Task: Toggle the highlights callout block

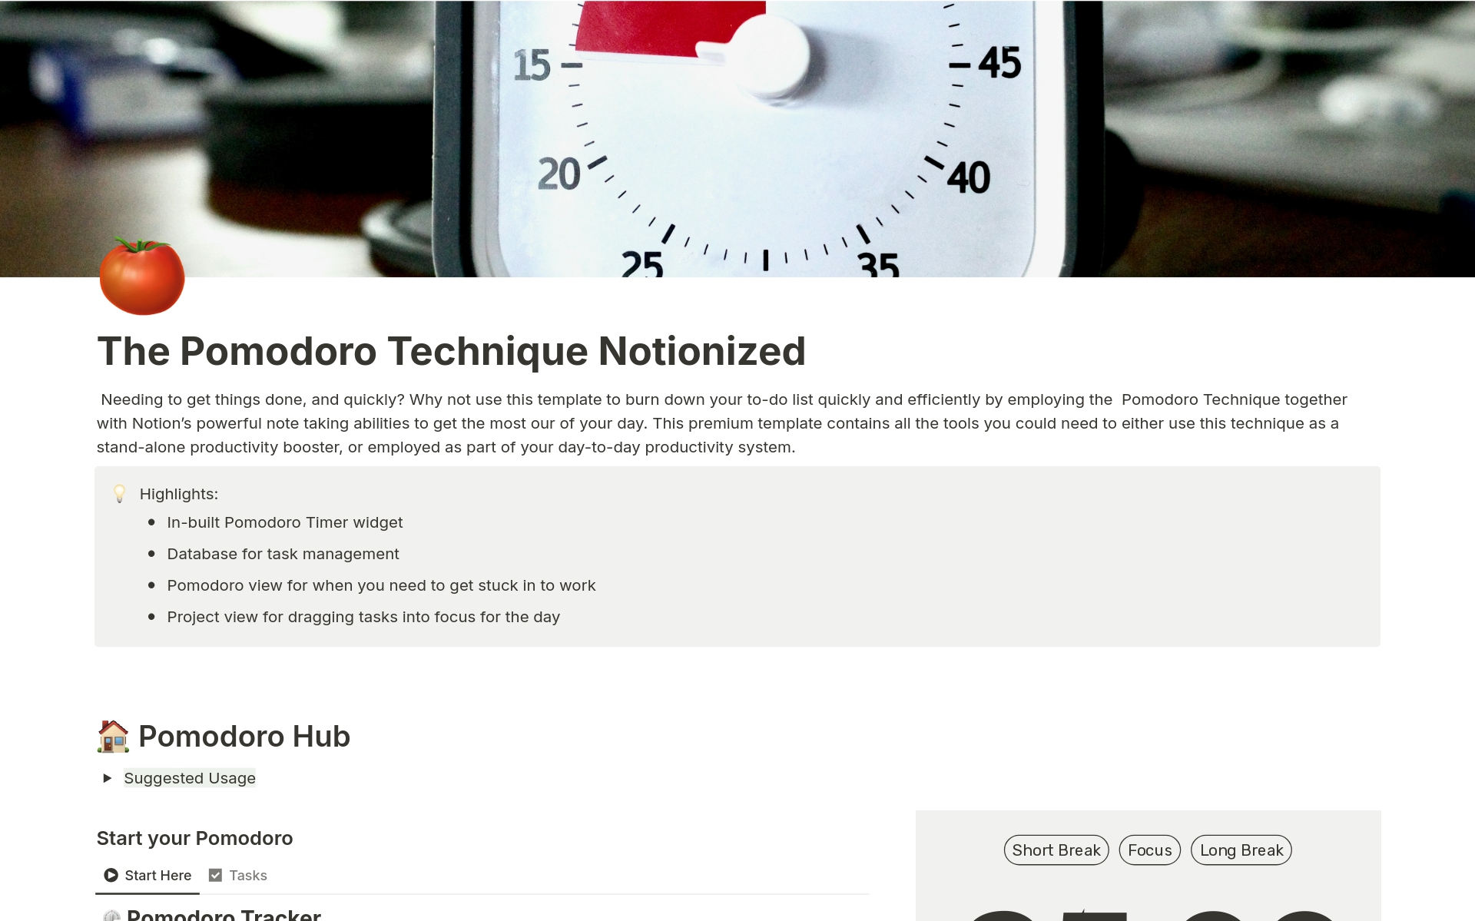Action: 120,493
